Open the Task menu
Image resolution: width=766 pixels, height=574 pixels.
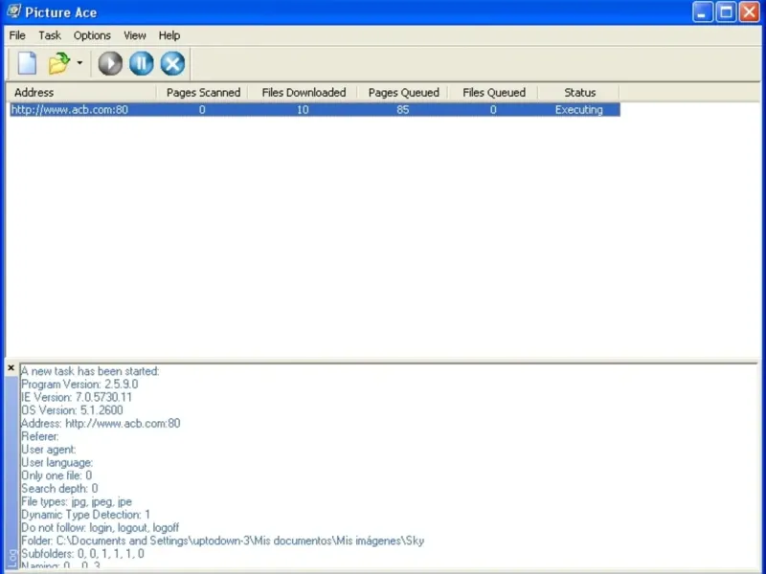pyautogui.click(x=50, y=35)
